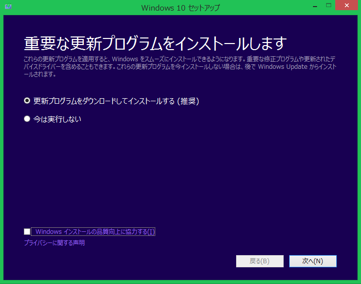
Task: Close the Windows 10 セットアップ window
Action: [x=346, y=6]
